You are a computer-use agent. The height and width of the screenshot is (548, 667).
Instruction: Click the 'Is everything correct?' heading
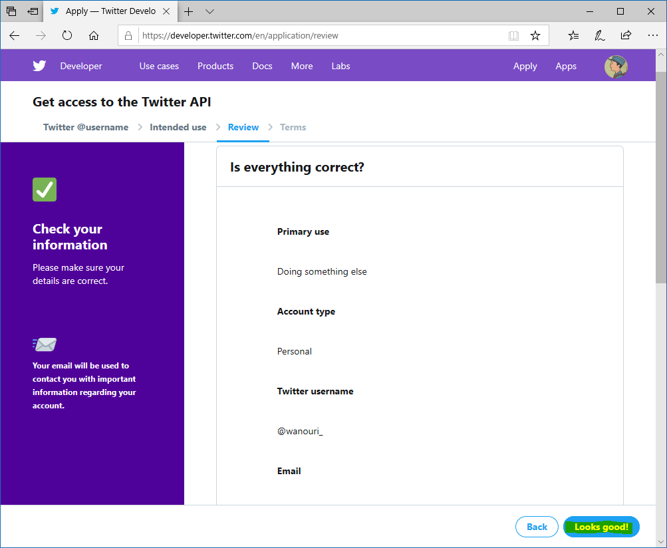coord(297,167)
